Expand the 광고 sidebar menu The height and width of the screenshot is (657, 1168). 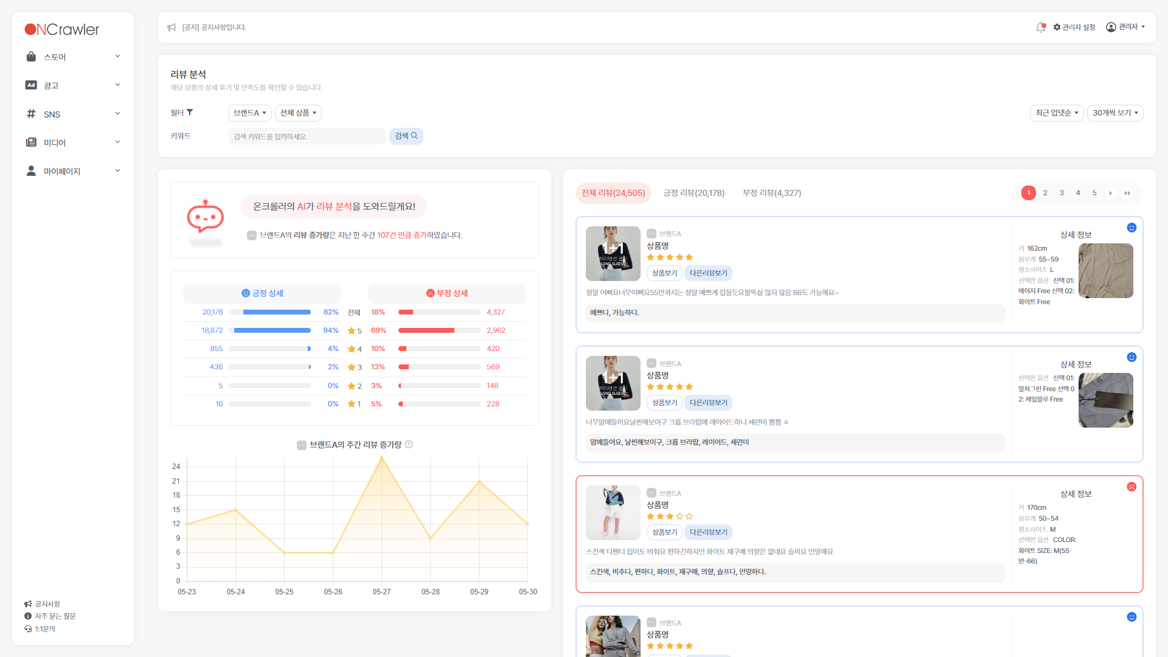tap(73, 85)
